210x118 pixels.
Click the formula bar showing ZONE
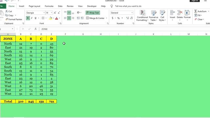tap(125, 29)
